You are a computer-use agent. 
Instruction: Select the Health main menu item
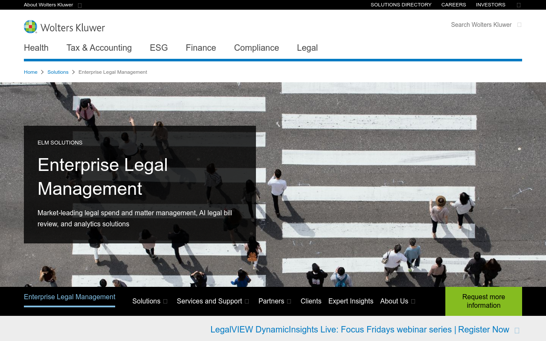point(36,48)
